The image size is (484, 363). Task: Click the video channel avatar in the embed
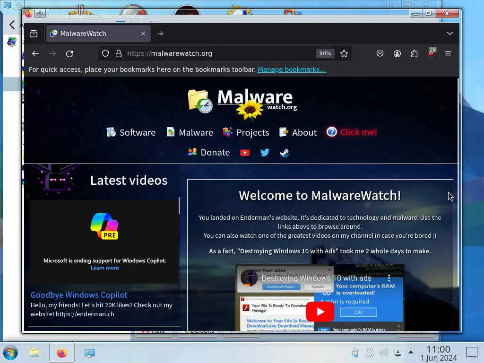tap(249, 278)
